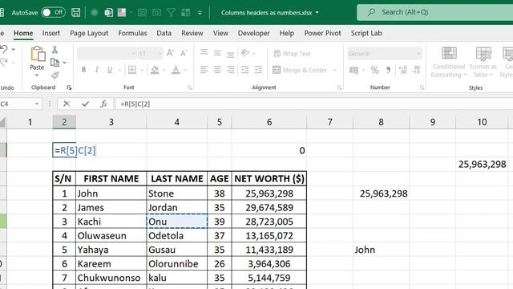Screen dimensions: 513x289
Task: Open the Font Color dropdown arrow
Action: (x=185, y=70)
